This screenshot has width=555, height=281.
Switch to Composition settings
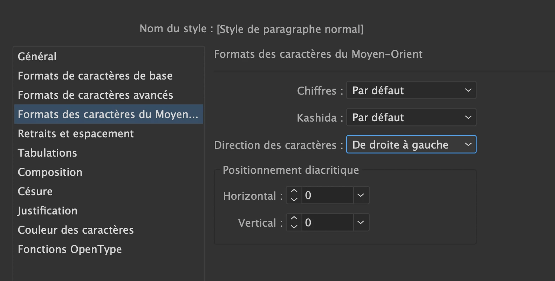pyautogui.click(x=109, y=172)
